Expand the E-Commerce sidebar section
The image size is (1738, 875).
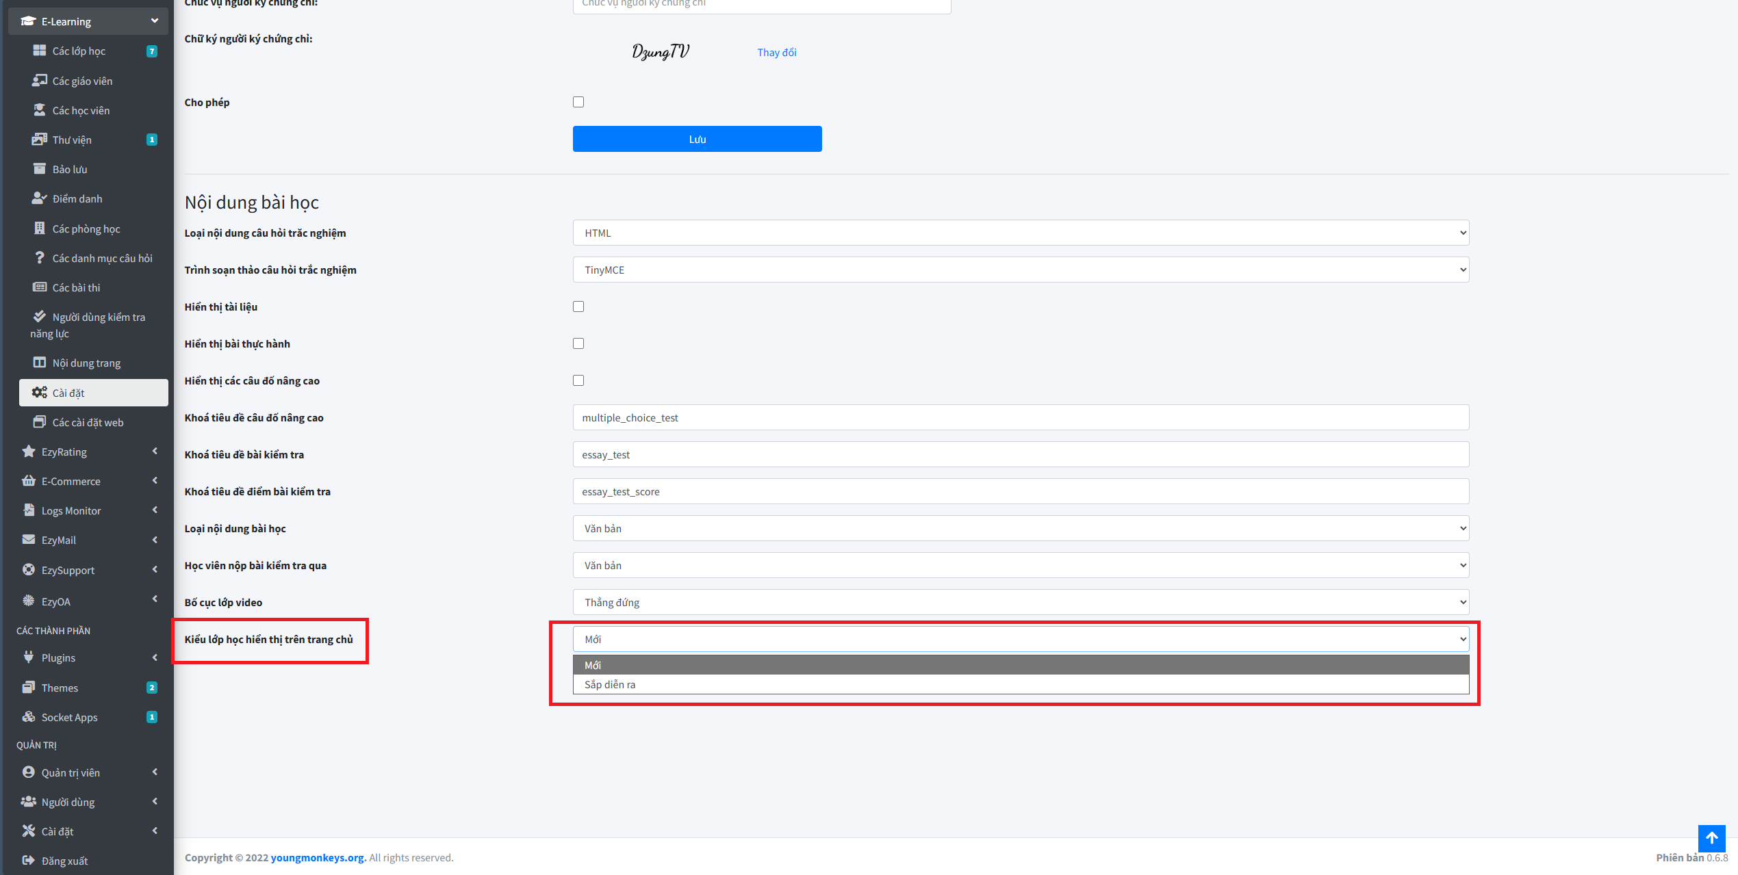click(71, 481)
